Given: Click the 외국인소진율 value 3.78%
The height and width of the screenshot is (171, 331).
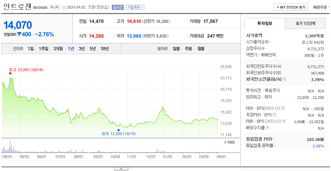Looking at the screenshot, I should point(317,80).
